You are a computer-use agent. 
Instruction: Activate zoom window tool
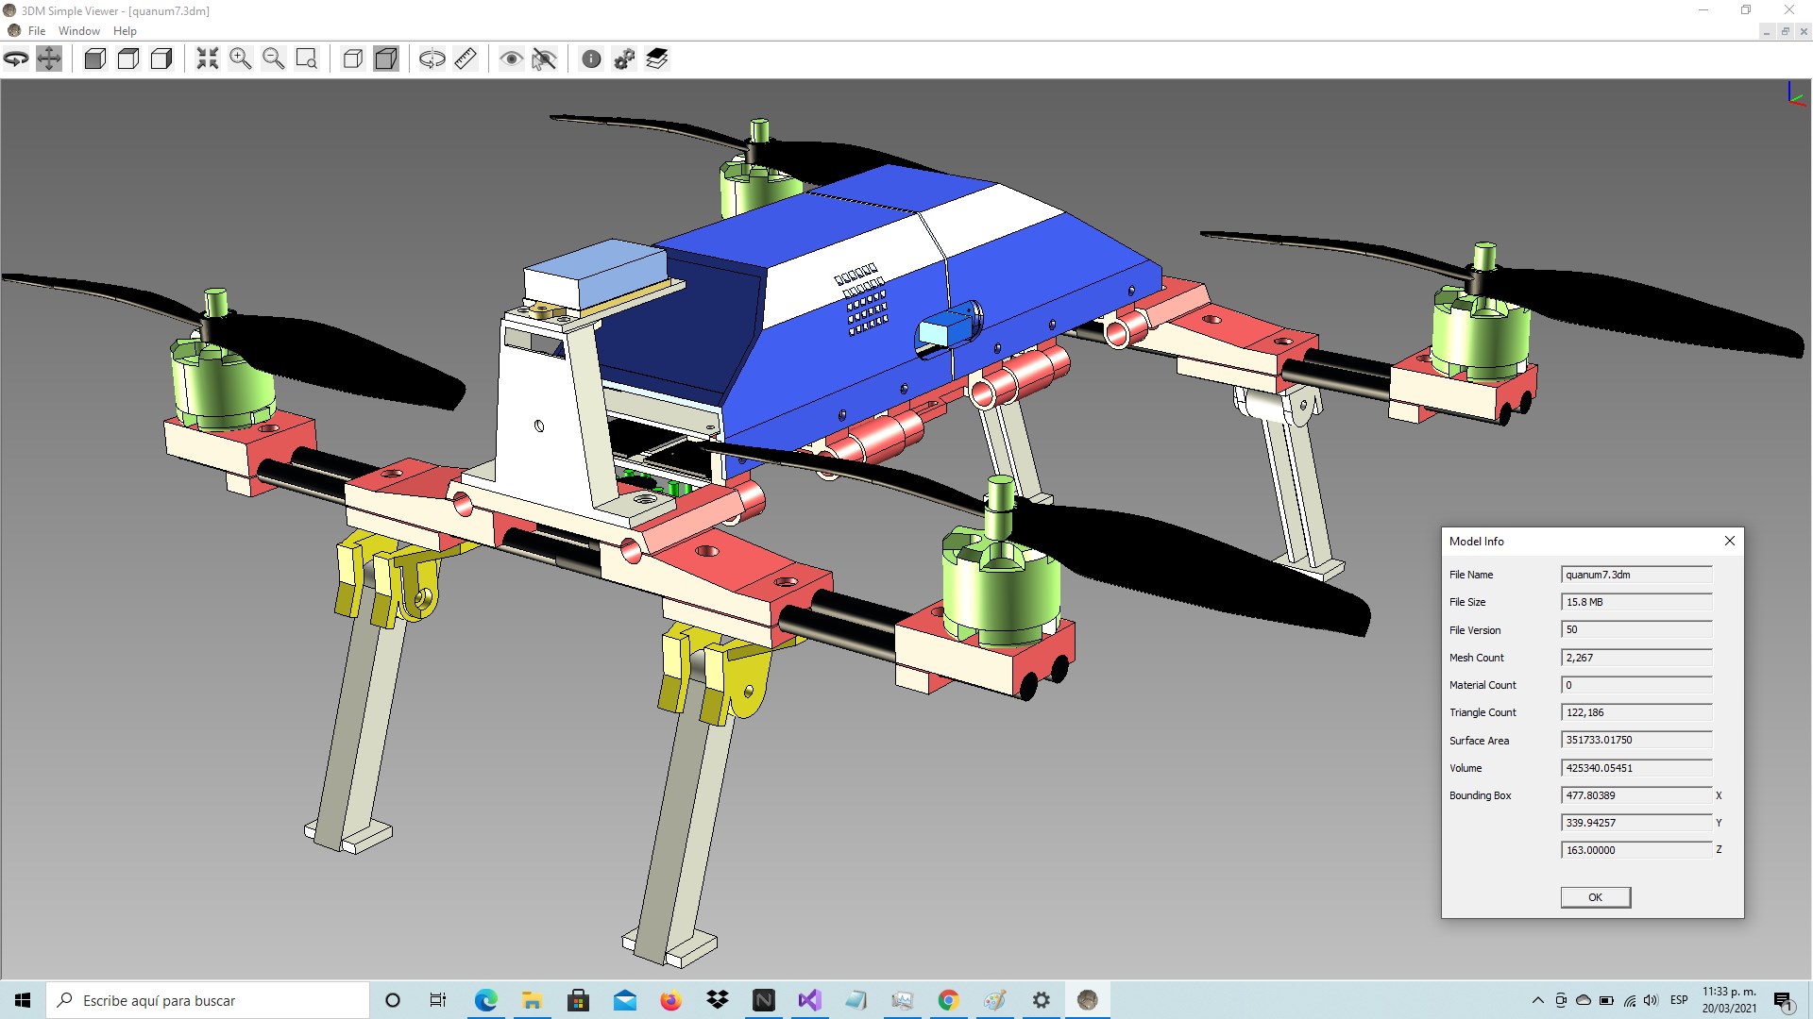(307, 59)
